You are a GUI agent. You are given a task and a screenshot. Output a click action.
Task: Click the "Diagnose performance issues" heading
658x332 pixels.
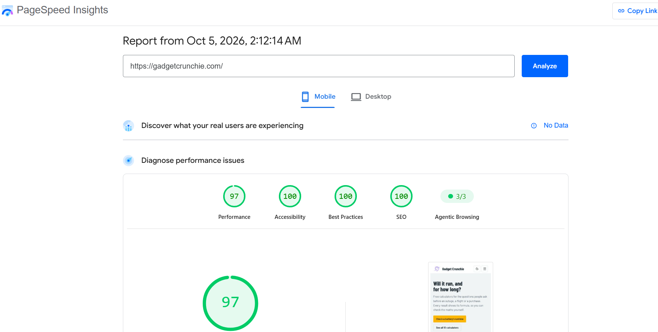(x=193, y=161)
